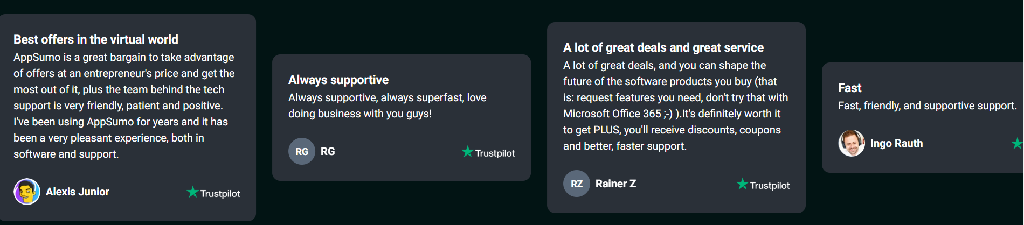The width and height of the screenshot is (1024, 225).
Task: Click "A lot of great deals and great service" heading
Action: tap(663, 47)
